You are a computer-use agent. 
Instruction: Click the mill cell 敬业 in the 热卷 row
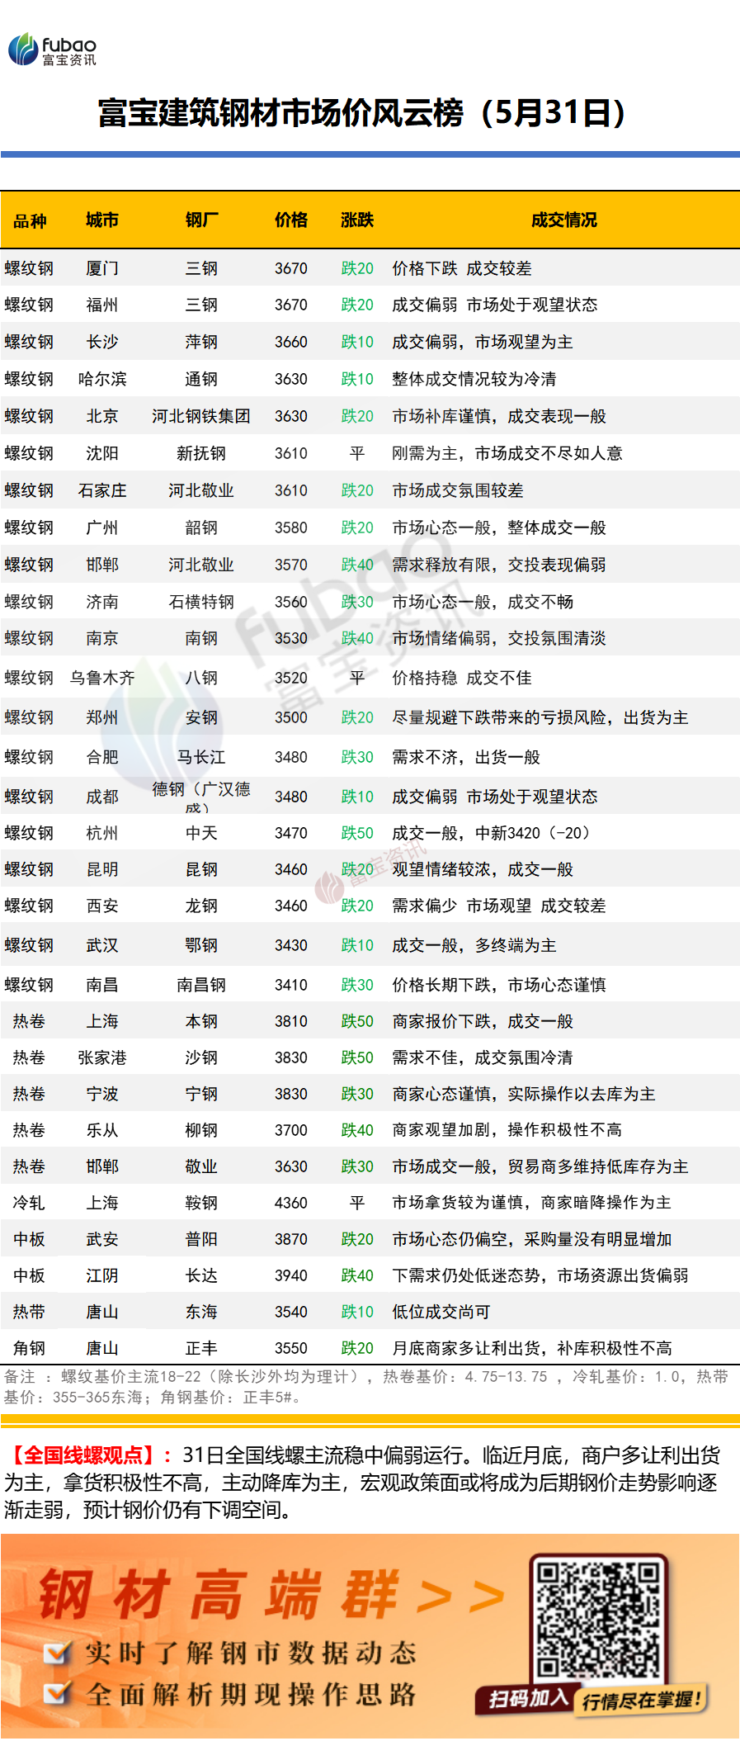[201, 1166]
